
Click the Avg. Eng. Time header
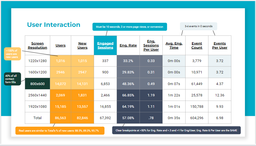[174, 45]
